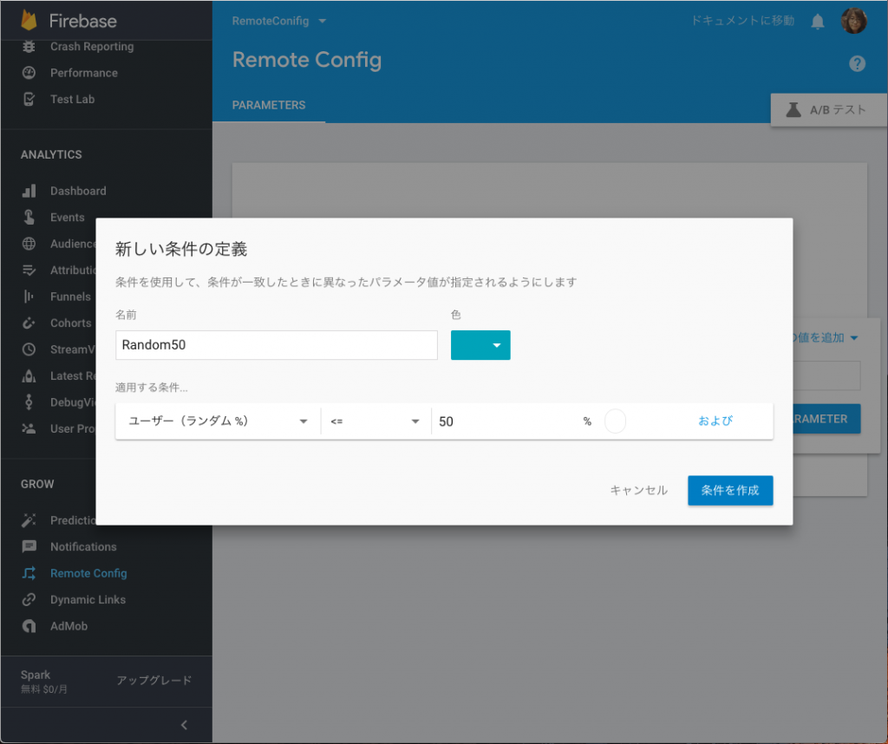
Task: Click the round button next to percent sign
Action: [x=615, y=421]
